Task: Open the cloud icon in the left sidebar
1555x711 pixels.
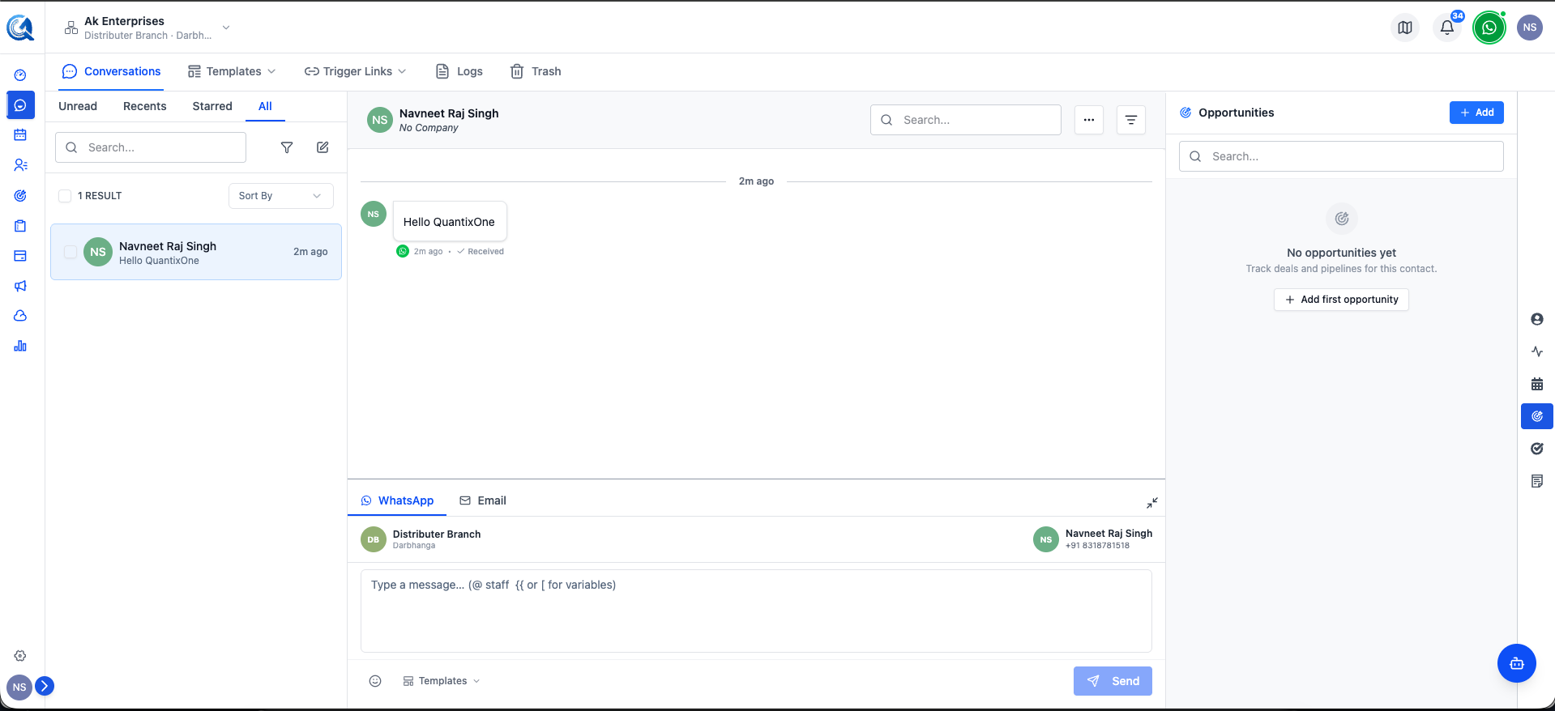Action: 20,316
